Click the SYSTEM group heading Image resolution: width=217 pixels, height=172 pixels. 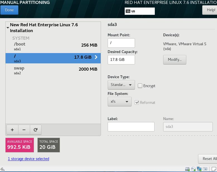(21, 38)
